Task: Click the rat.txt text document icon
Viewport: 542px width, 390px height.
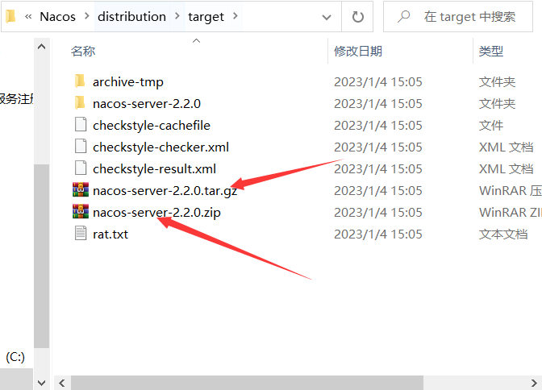Action: tap(81, 234)
